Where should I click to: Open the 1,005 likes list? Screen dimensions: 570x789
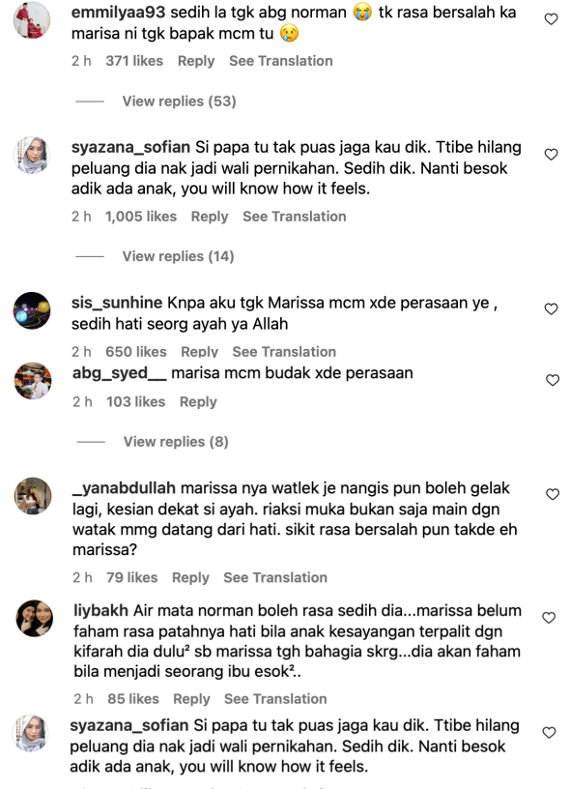coord(141,217)
